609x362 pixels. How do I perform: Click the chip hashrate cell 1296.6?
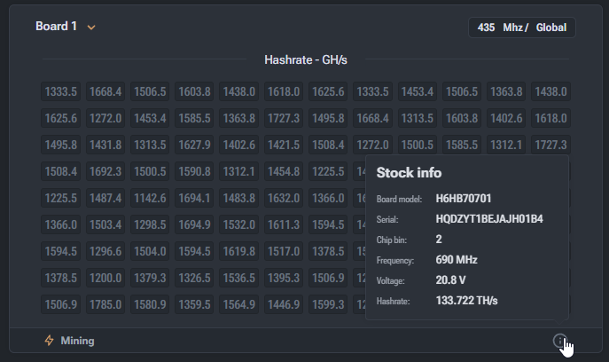point(105,251)
